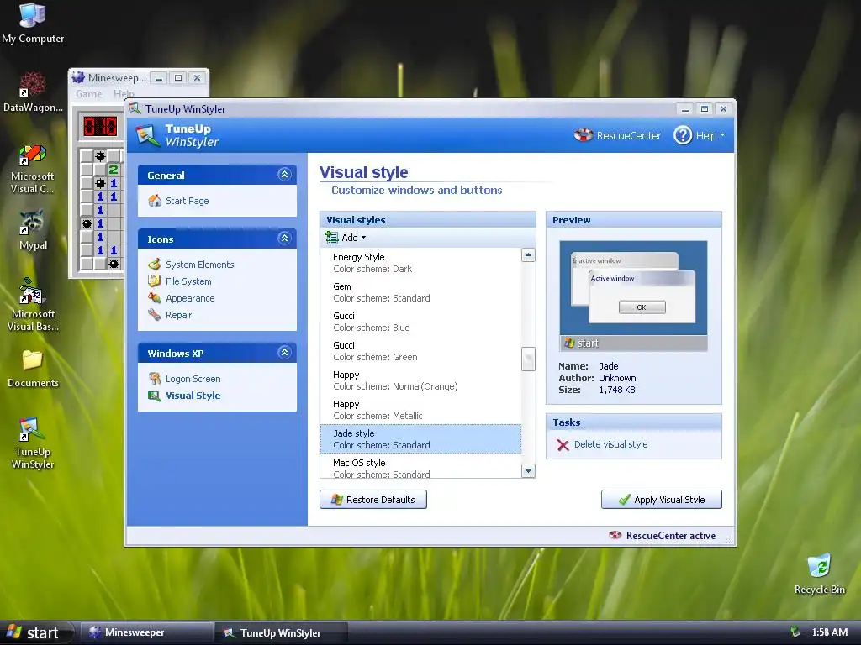This screenshot has height=645, width=861.
Task: Select the Gem Standard style
Action: [420, 292]
